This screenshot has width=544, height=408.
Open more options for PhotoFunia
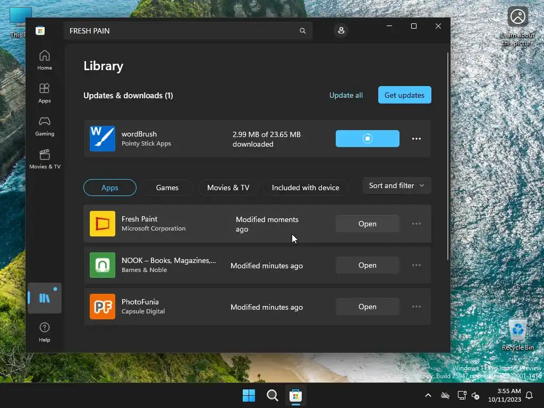coord(416,307)
